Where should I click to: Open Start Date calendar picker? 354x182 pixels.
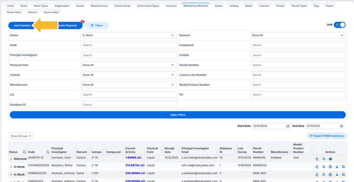tap(288, 126)
